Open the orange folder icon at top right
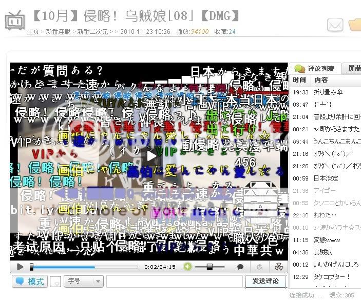The height and width of the screenshot is (300, 361). tap(355, 25)
